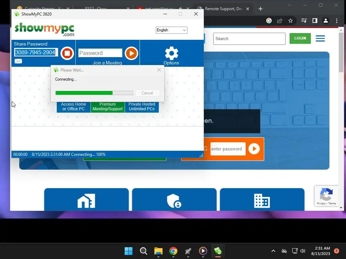Click the email envelope icon under Share Password
This screenshot has height=259, width=346.
tap(18, 61)
